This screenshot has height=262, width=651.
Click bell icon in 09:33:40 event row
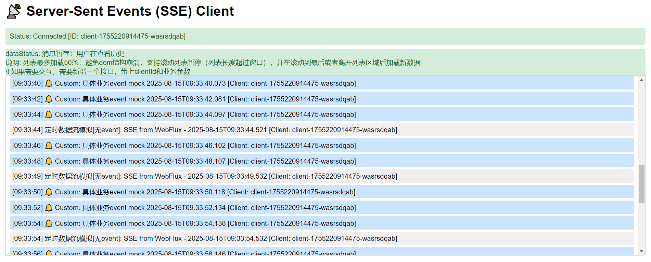tap(49, 83)
